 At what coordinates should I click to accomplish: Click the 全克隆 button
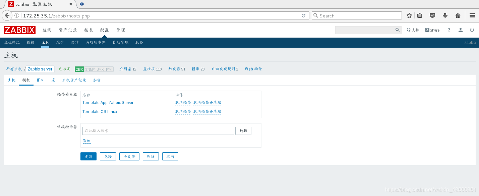tap(129, 156)
